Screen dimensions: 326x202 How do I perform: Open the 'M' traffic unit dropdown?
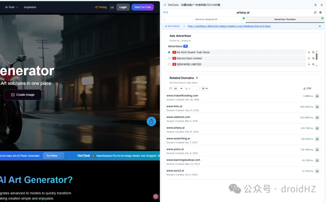tap(205, 89)
